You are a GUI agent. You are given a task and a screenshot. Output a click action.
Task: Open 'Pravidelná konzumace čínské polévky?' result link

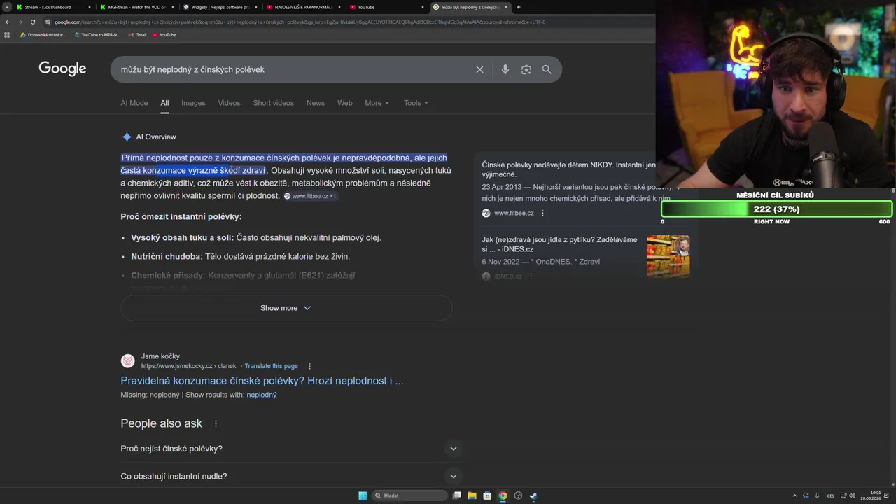pyautogui.click(x=262, y=381)
